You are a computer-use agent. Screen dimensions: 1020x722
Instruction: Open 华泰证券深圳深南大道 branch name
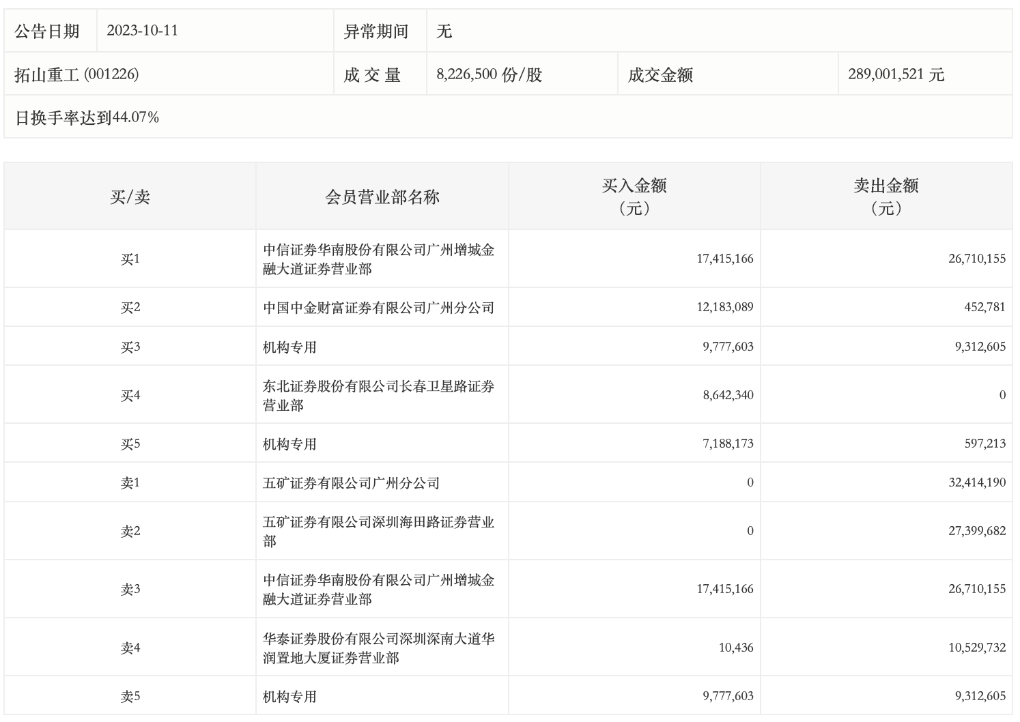pos(378,648)
